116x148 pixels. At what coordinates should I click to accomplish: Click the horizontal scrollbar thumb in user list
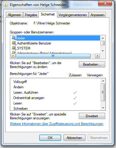pos(53,56)
